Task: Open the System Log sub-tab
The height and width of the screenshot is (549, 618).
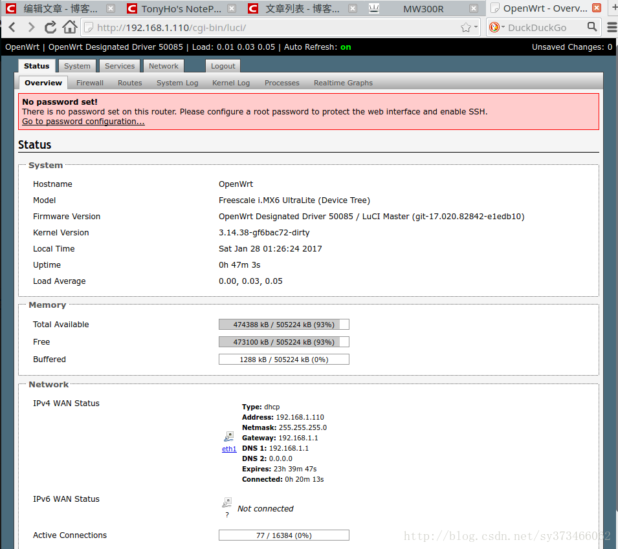Action: [x=177, y=83]
